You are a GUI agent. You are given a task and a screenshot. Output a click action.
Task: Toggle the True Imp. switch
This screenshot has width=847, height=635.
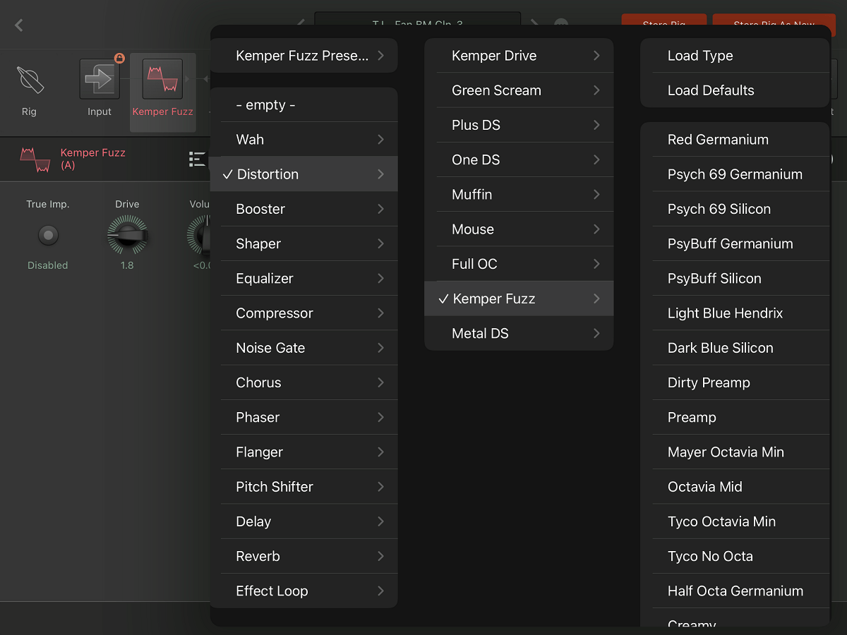48,235
